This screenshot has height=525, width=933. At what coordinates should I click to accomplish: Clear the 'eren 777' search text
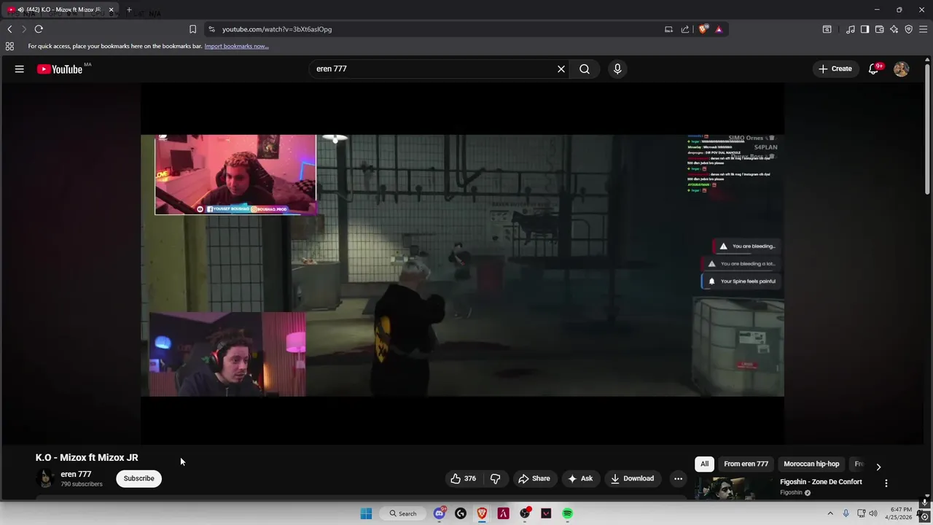[x=561, y=69]
